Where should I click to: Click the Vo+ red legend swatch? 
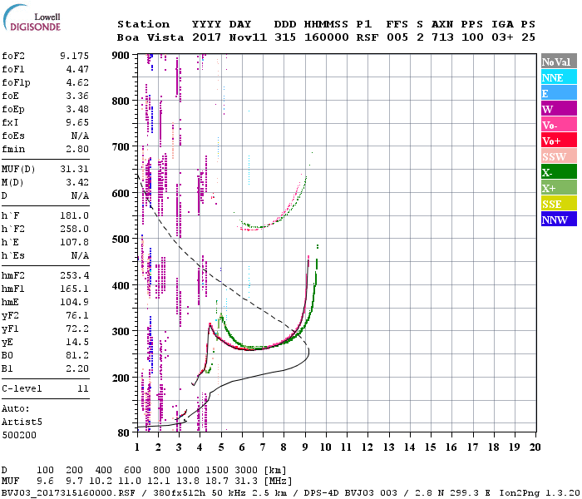pyautogui.click(x=557, y=141)
